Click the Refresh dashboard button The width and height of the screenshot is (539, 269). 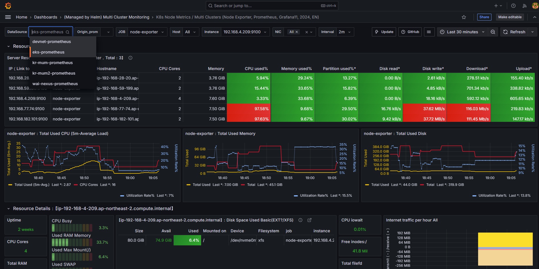tap(514, 32)
